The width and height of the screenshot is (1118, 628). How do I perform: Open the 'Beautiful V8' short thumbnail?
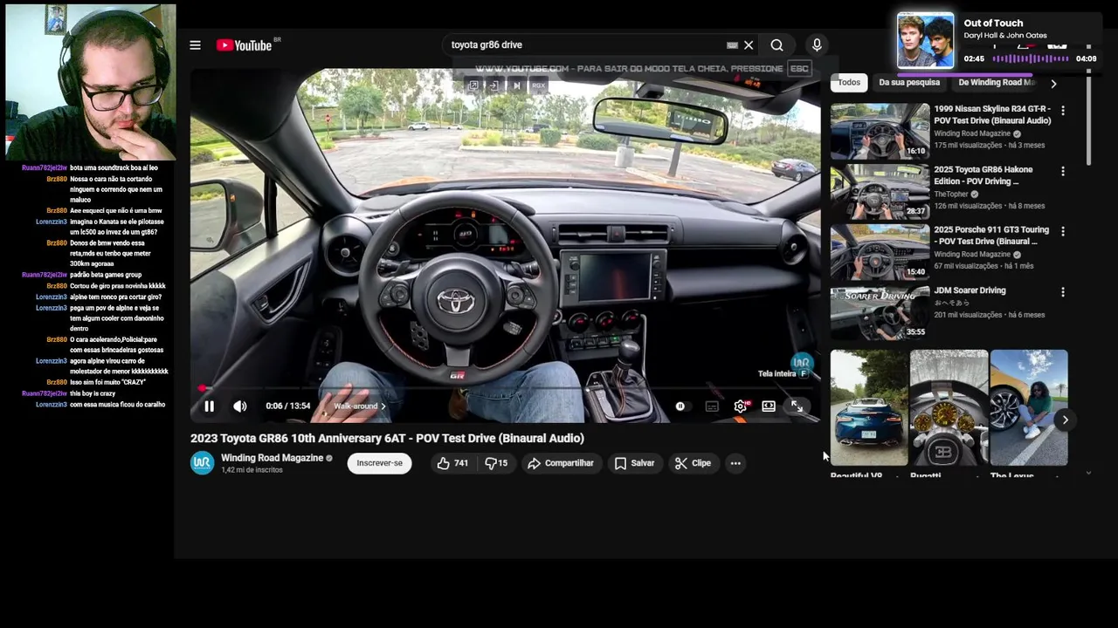(x=869, y=407)
